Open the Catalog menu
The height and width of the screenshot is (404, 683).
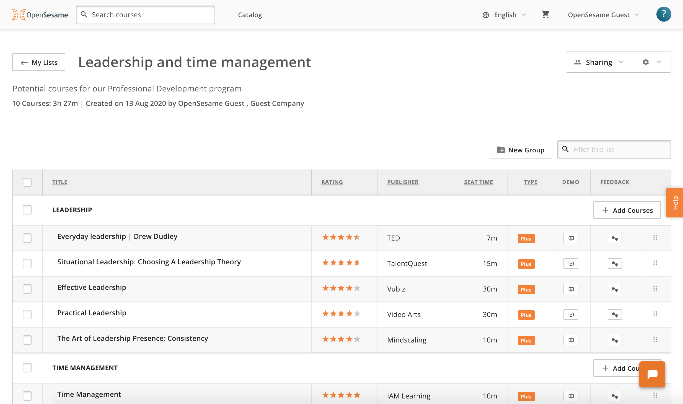tap(250, 15)
